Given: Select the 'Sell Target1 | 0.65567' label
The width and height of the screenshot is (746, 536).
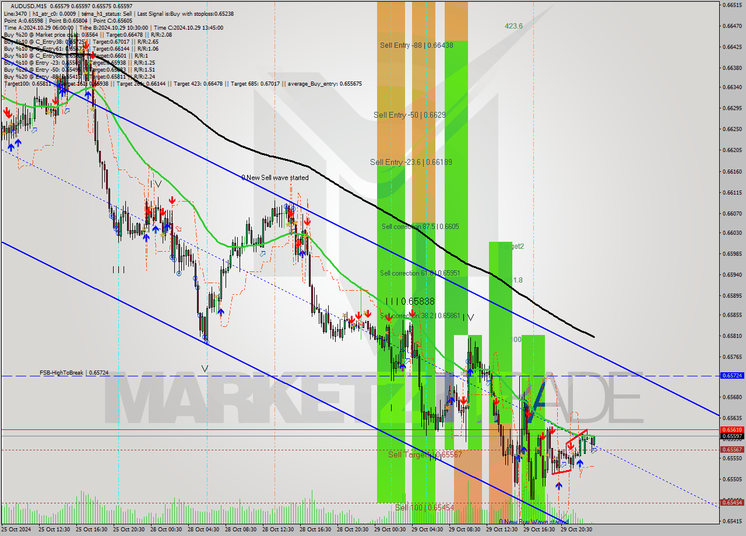Looking at the screenshot, I should [x=425, y=454].
